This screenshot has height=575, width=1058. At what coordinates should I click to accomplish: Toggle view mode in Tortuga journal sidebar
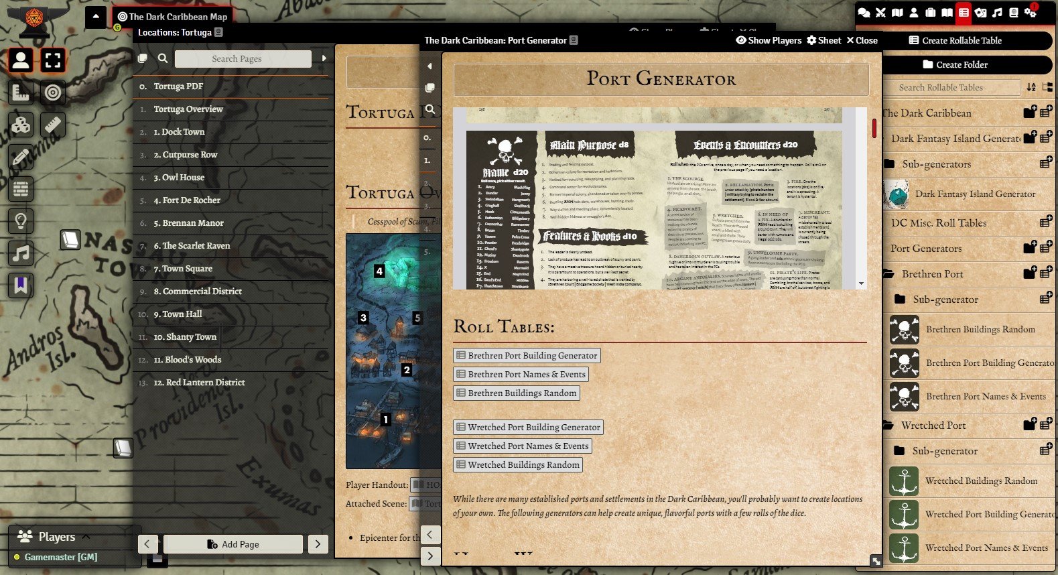tap(142, 58)
